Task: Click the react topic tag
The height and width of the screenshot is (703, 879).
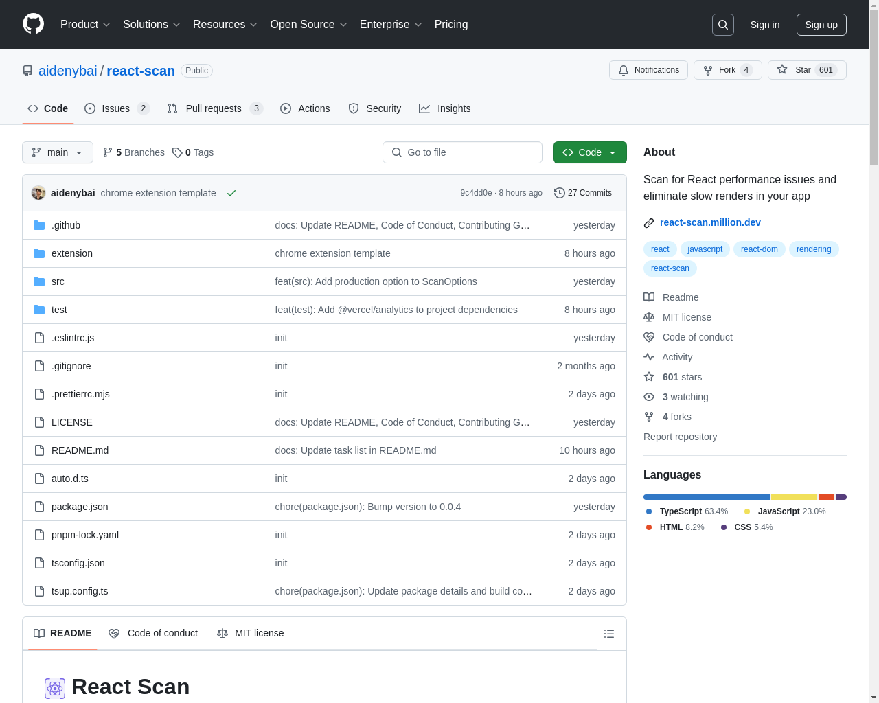Action: click(x=660, y=249)
